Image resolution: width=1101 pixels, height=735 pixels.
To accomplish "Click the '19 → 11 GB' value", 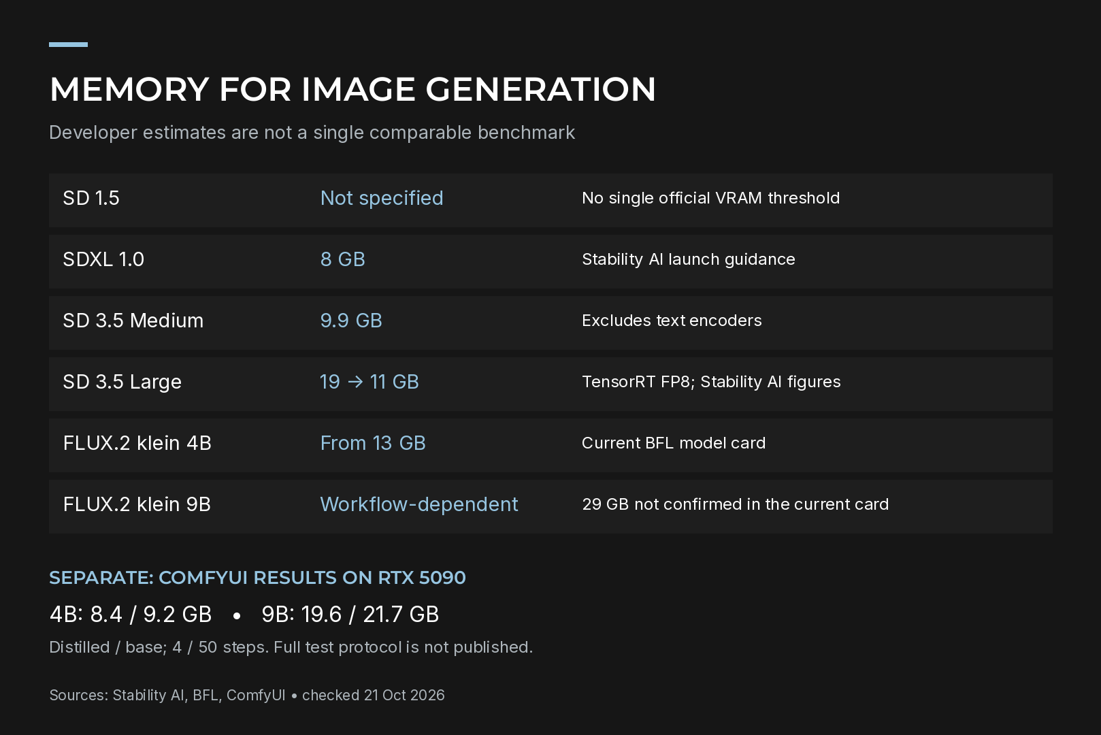I will click(369, 382).
